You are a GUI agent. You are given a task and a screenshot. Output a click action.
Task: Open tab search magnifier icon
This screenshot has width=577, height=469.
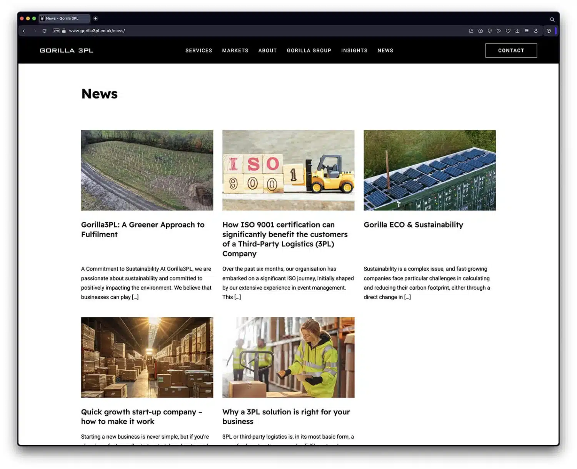coord(552,19)
